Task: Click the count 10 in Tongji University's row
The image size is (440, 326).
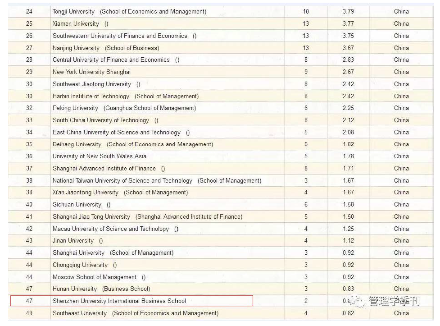Action: pyautogui.click(x=306, y=12)
